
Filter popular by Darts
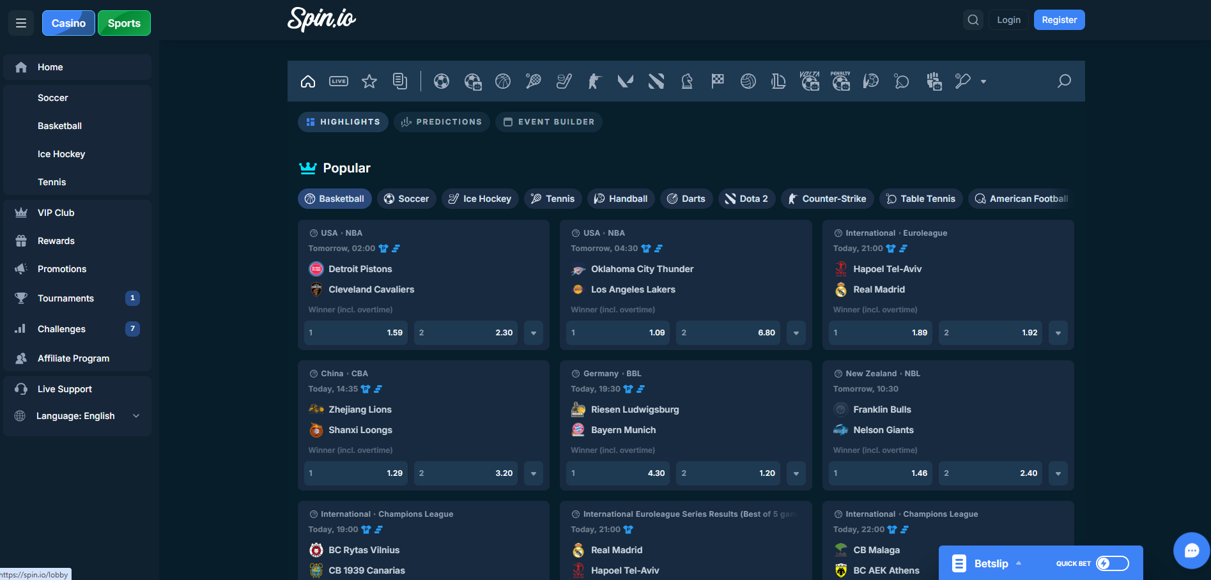pyautogui.click(x=686, y=199)
